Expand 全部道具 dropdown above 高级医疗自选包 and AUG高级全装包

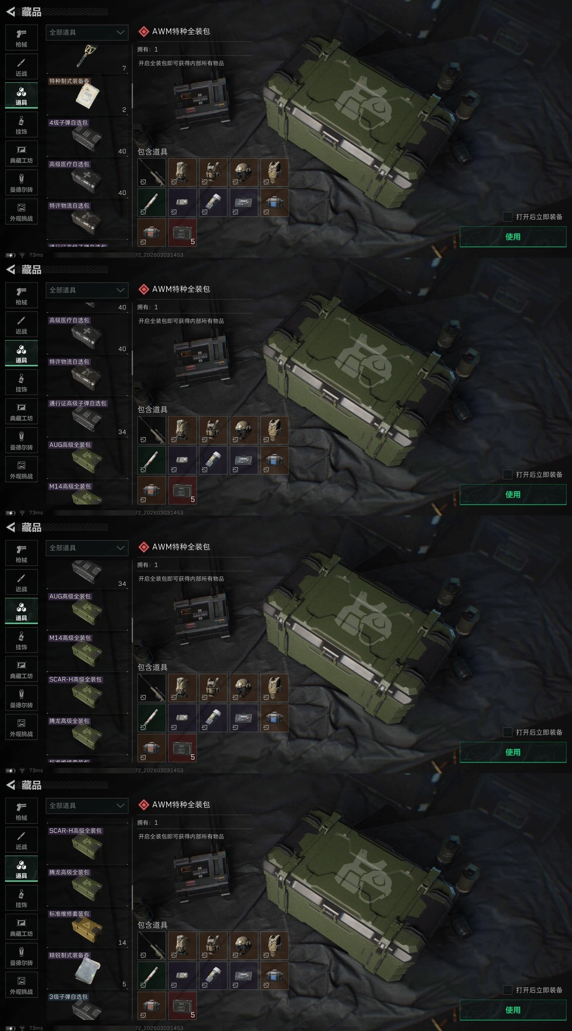pos(87,290)
